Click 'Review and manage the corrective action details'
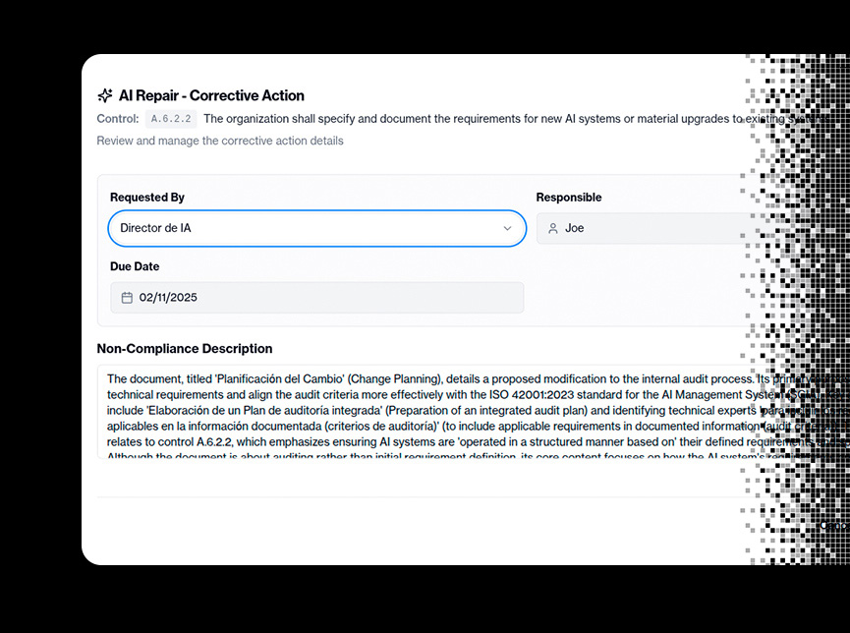This screenshot has width=850, height=633. (x=220, y=141)
